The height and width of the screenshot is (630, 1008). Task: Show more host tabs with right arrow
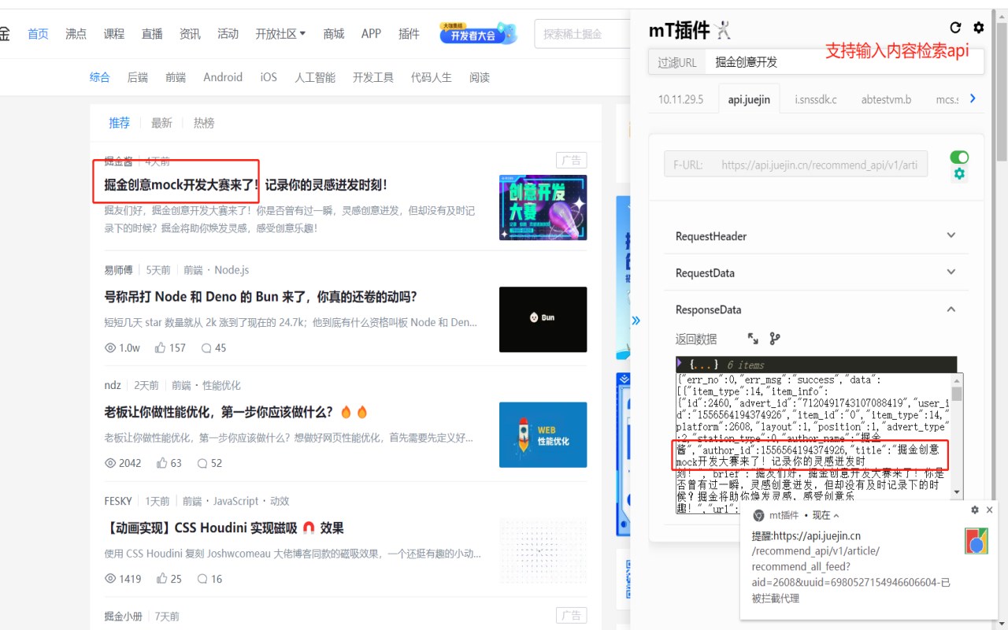pyautogui.click(x=973, y=98)
